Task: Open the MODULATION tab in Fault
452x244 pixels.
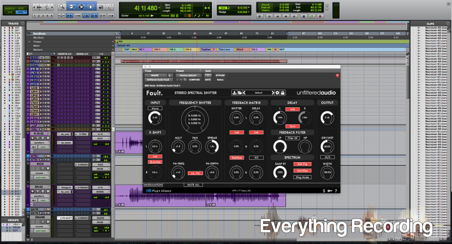Action: click(153, 184)
